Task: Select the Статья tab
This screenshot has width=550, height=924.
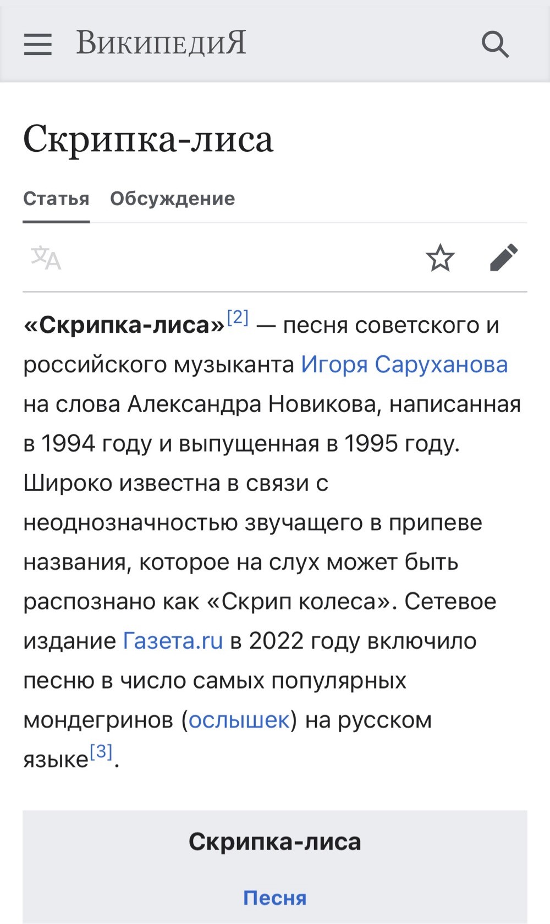Action: pyautogui.click(x=56, y=199)
